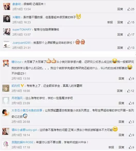Open superTOMARY's profile via username
Image resolution: width=136 pixels, height=151 pixels.
pos(22,29)
